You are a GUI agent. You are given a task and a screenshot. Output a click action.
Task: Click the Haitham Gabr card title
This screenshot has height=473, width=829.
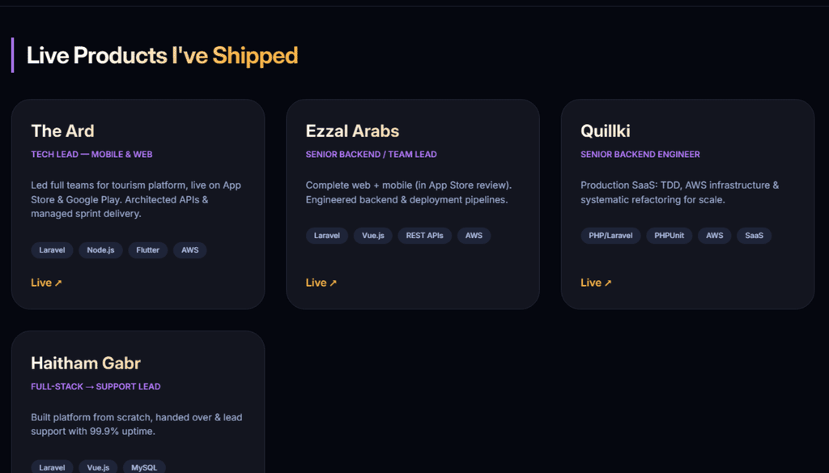pyautogui.click(x=86, y=363)
